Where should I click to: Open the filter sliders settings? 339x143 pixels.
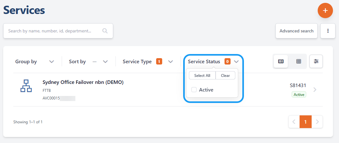coord(316,61)
